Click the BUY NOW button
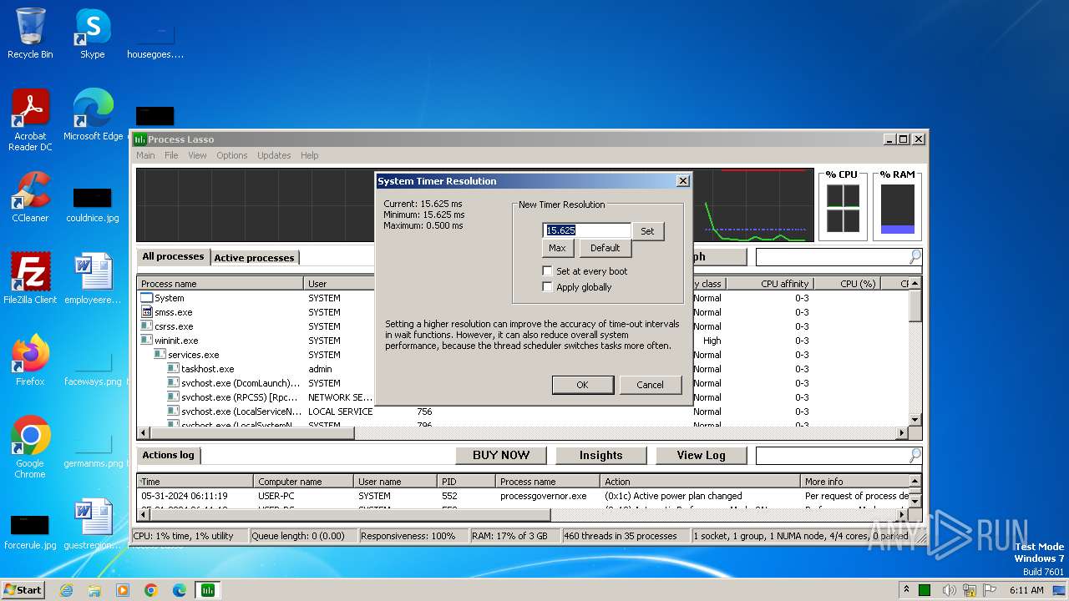Viewport: 1069px width, 601px height. [501, 455]
